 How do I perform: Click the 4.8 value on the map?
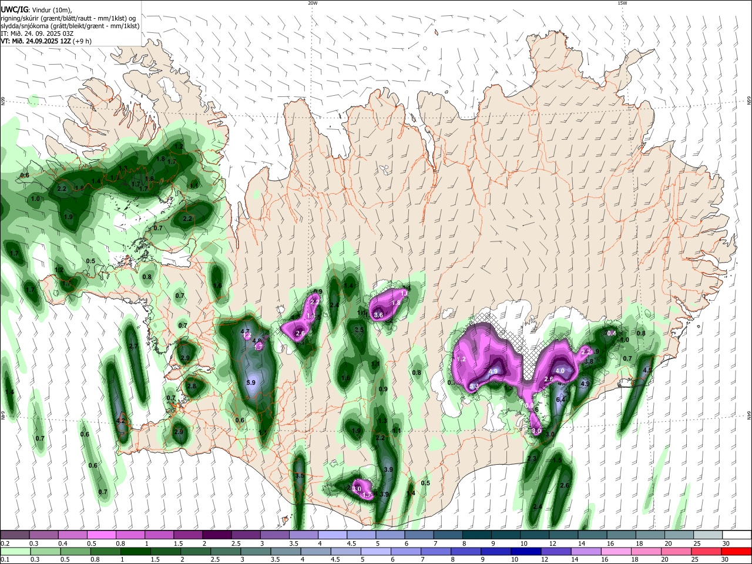tap(257, 340)
